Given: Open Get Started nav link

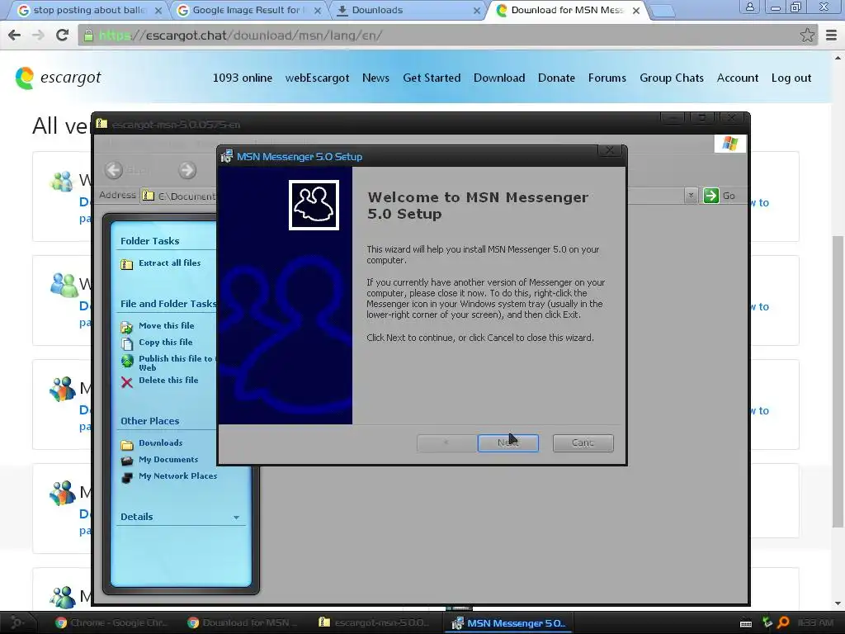Looking at the screenshot, I should tap(432, 78).
